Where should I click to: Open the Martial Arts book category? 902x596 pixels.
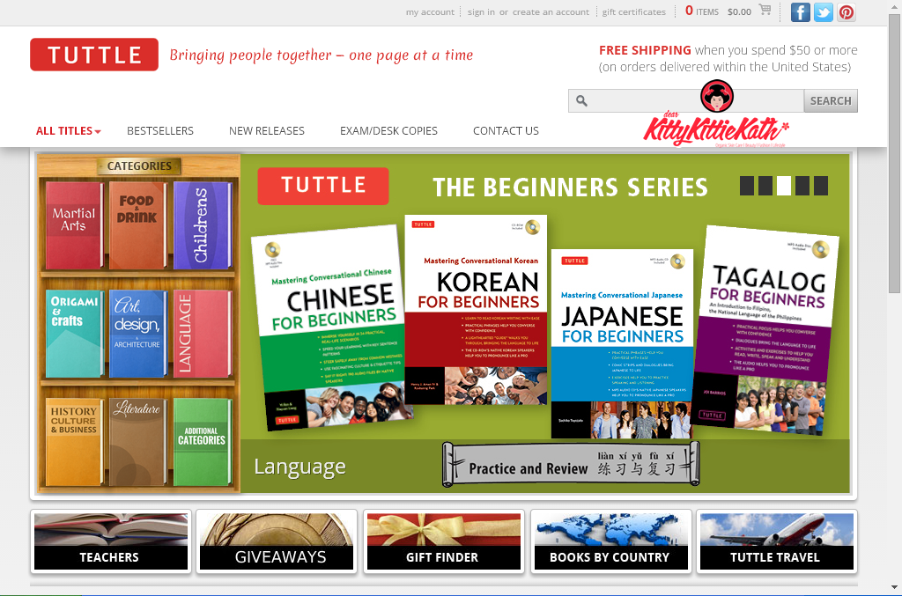pyautogui.click(x=74, y=225)
